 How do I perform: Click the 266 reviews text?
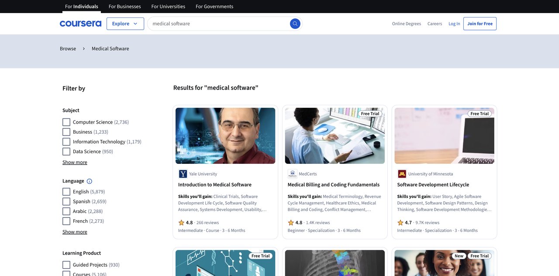pos(207,223)
